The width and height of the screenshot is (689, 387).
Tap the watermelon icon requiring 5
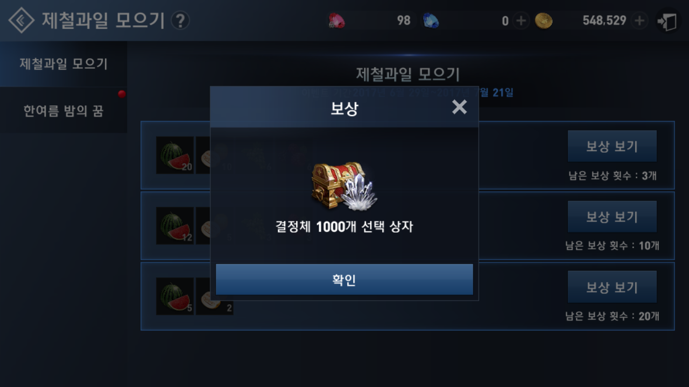(175, 296)
